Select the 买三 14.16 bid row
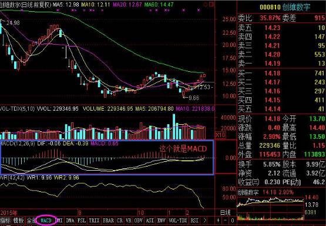This screenshot has width=326, height=226. coord(281,91)
